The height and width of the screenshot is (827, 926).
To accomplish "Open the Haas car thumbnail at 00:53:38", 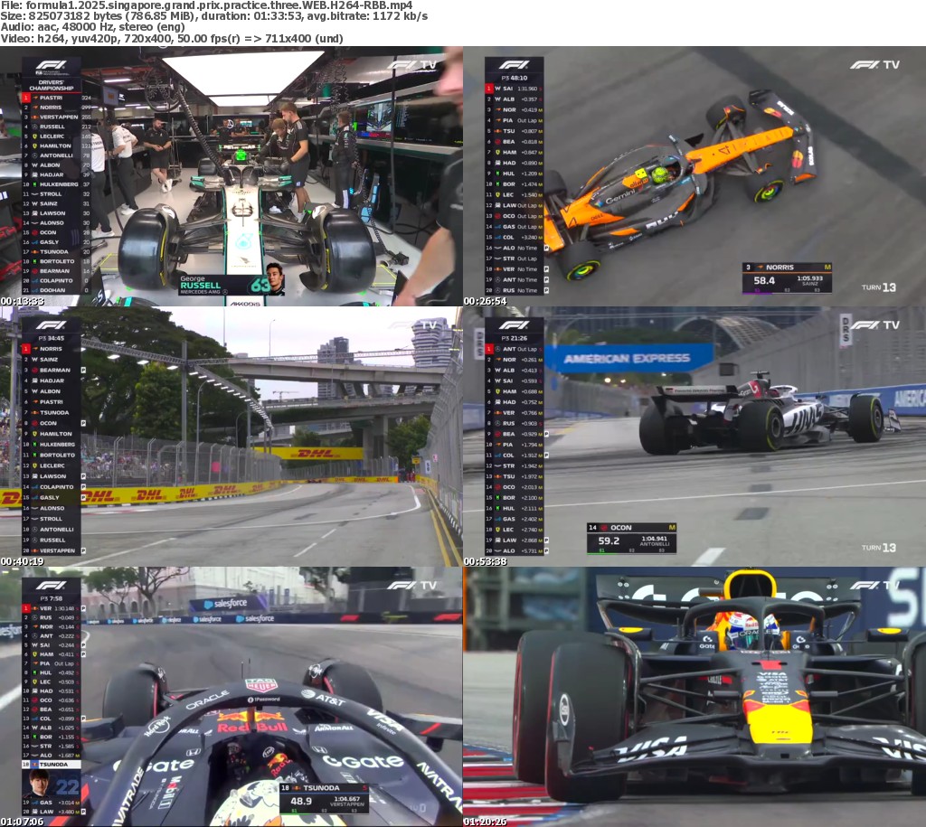I will point(694,437).
